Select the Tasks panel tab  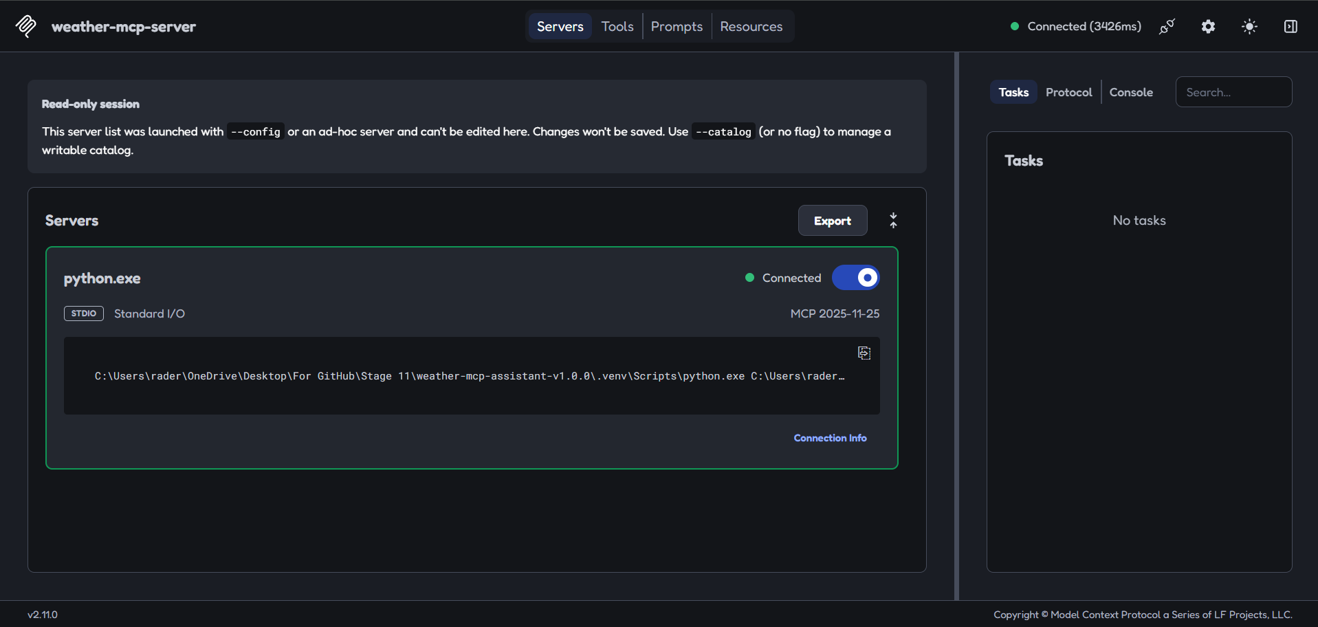point(1013,92)
